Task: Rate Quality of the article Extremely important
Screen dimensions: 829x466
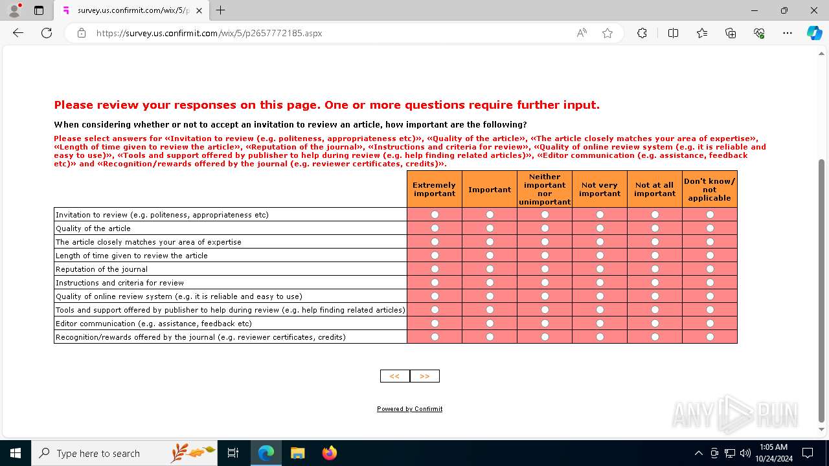Action: tap(435, 228)
